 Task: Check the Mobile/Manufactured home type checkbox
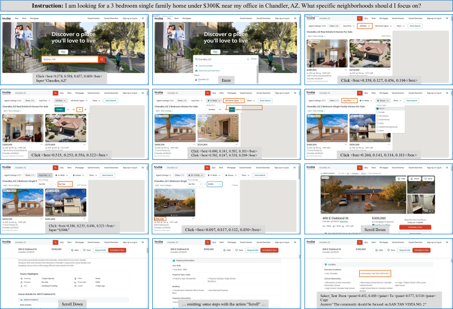[x=378, y=126]
